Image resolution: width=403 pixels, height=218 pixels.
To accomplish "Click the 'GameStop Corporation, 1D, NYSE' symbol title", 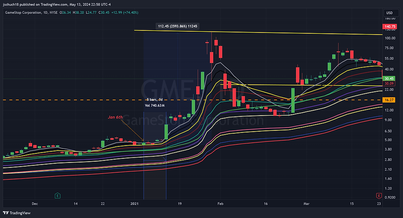I will [31, 12].
